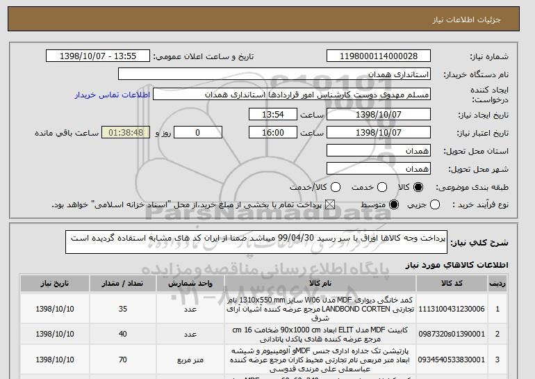Click quantity 70 in row 3
The height and width of the screenshot is (379, 535).
click(x=123, y=360)
